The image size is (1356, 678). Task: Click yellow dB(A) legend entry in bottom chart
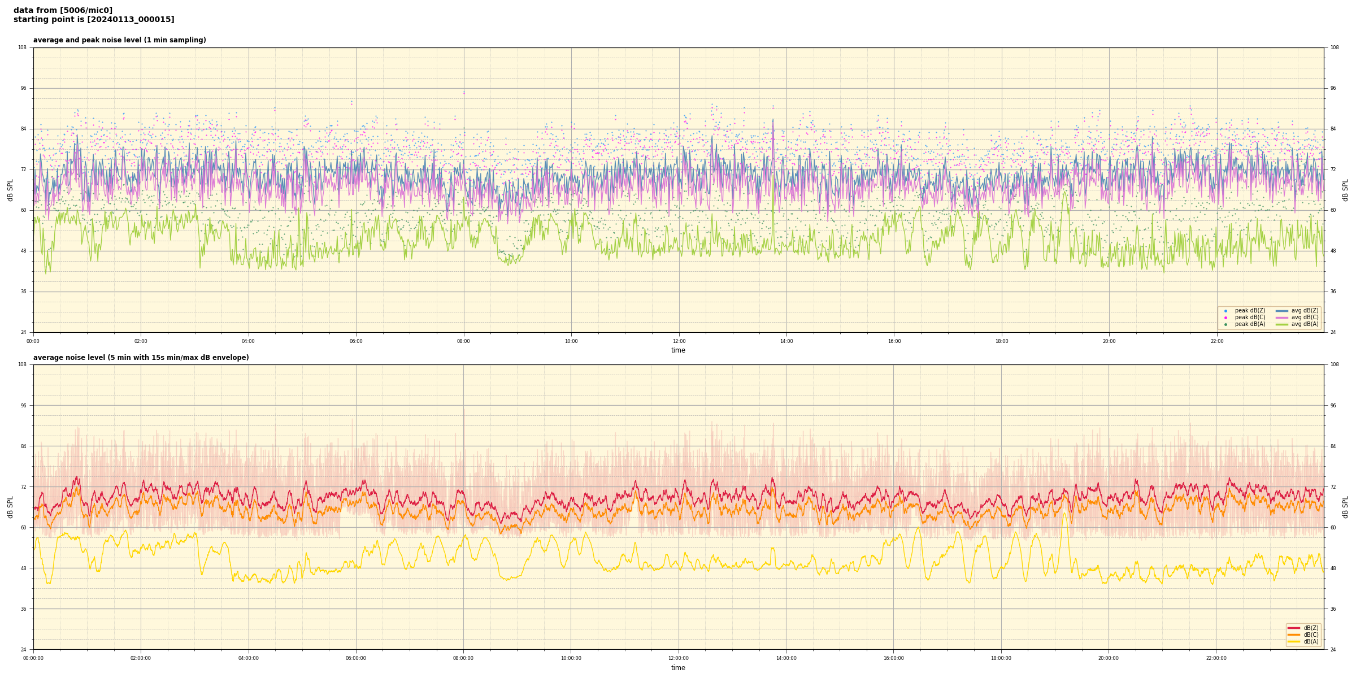1293,641
